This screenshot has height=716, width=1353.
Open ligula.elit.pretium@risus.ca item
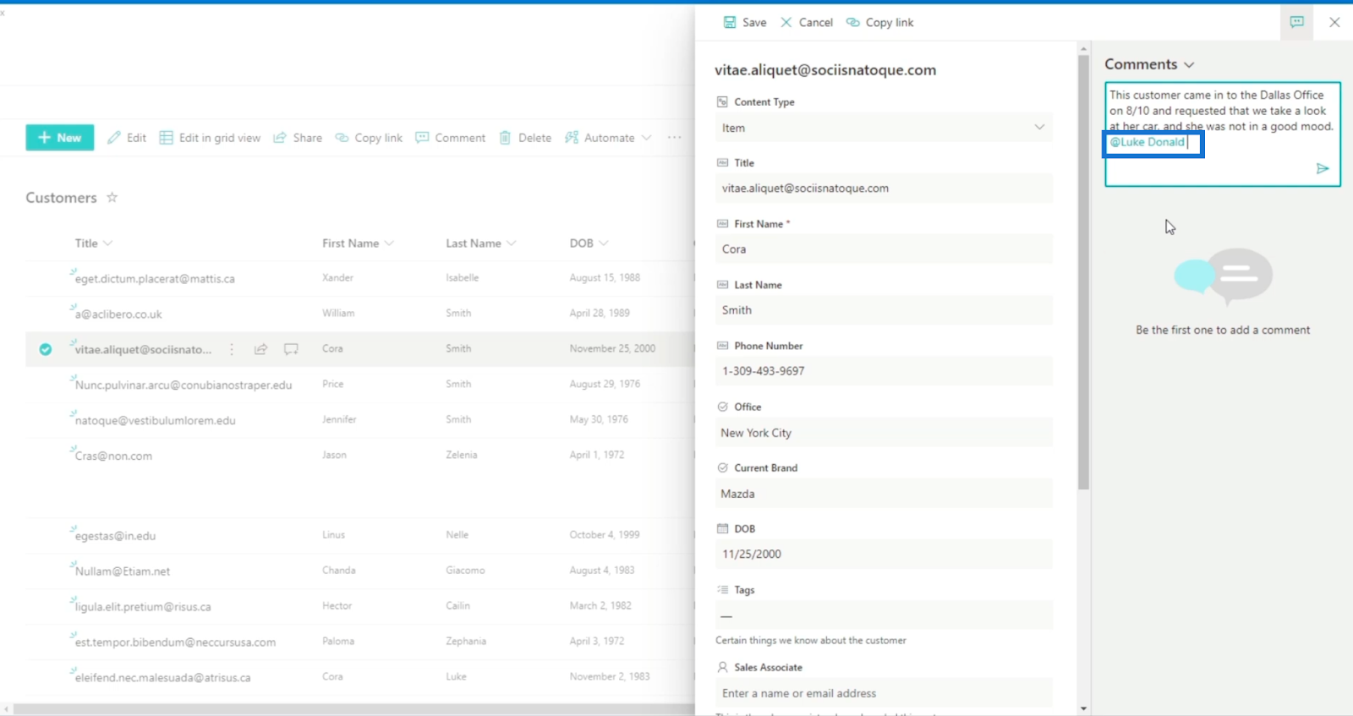point(143,607)
